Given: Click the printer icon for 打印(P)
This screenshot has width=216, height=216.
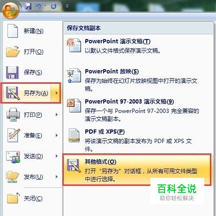Looking at the screenshot, I should pyautogui.click(x=13, y=114).
